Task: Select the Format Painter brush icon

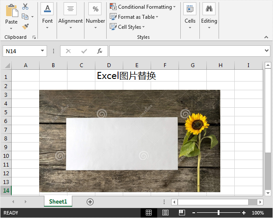Action: (x=25, y=27)
